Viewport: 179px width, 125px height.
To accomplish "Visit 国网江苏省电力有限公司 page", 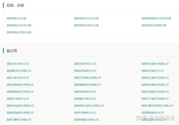I will (x=88, y=78).
